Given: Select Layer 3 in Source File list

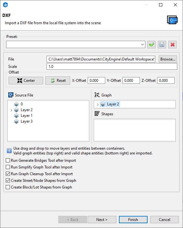Looking at the screenshot, I should click(26, 121).
